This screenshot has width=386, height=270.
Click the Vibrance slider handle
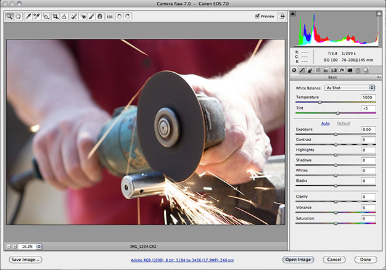click(x=336, y=213)
